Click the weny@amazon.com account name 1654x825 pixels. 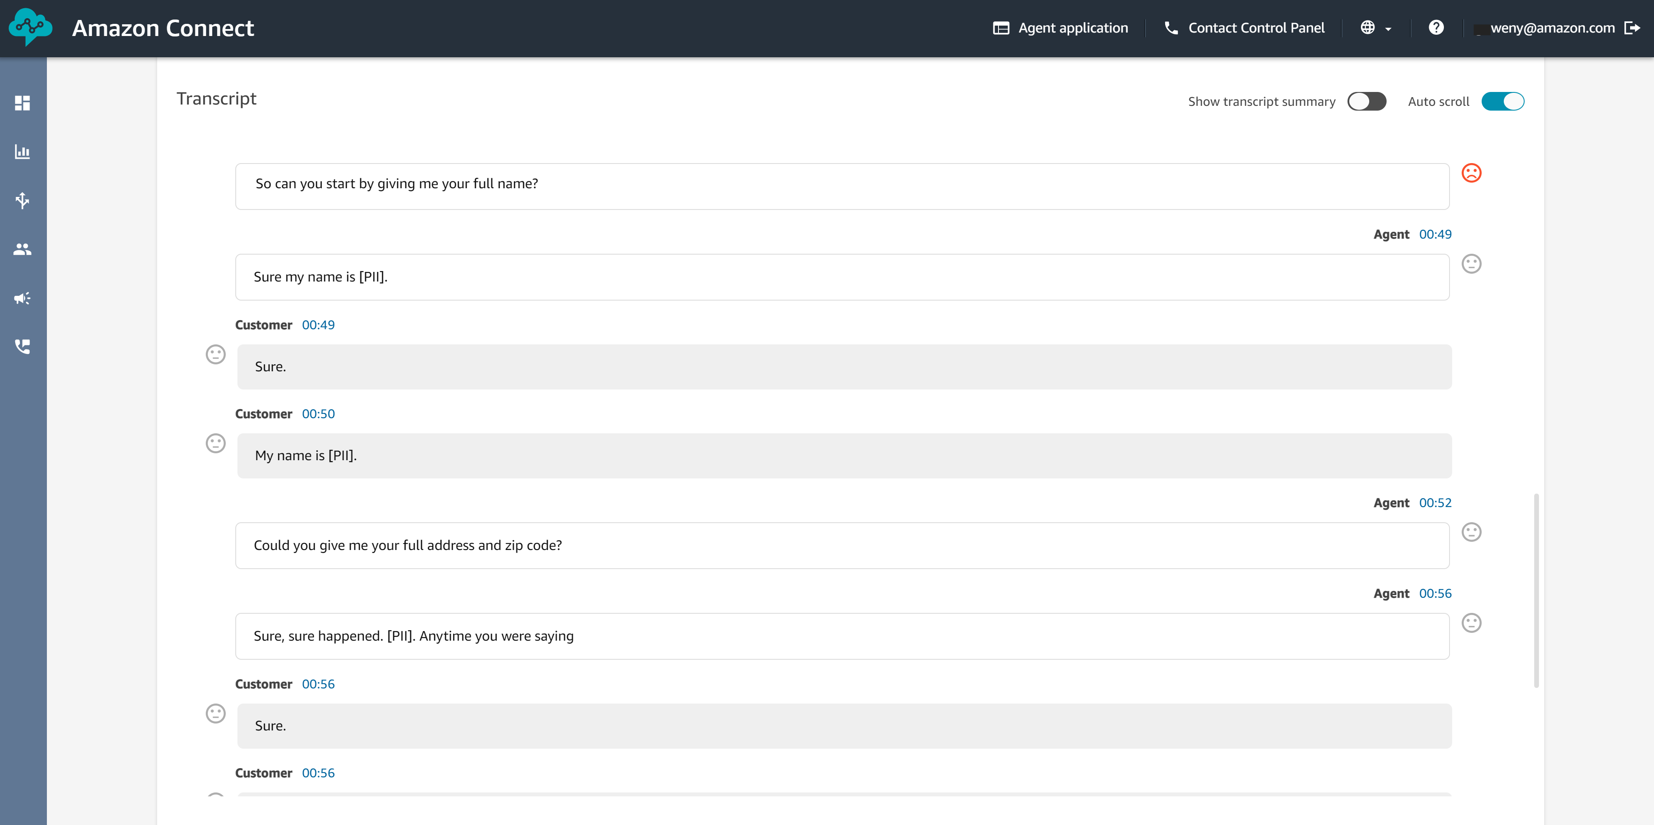(x=1552, y=28)
